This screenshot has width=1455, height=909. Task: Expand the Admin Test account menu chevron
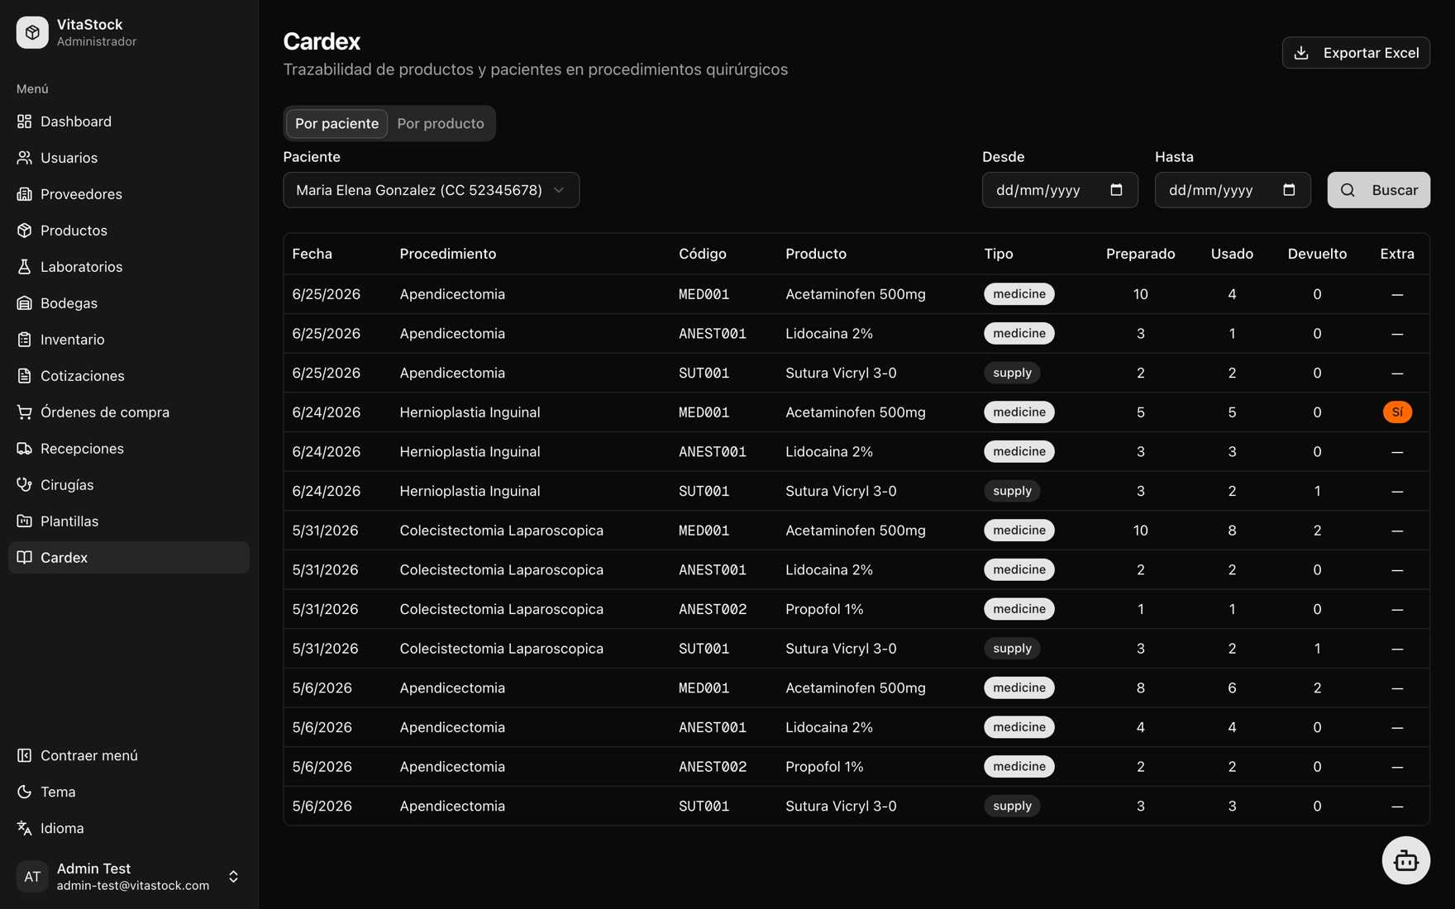(233, 877)
